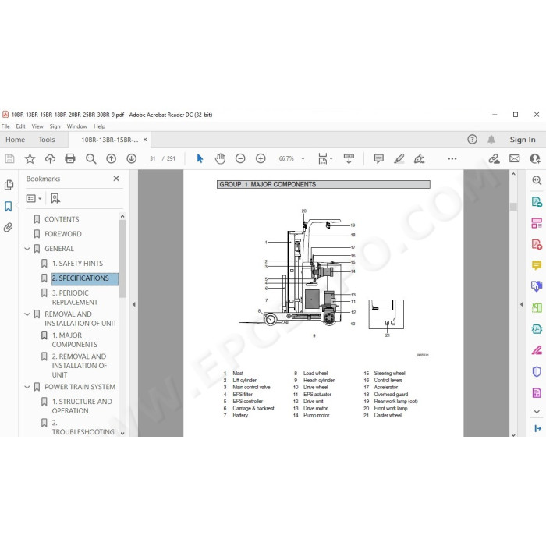Open the File menu
The width and height of the screenshot is (546, 546).
point(5,126)
